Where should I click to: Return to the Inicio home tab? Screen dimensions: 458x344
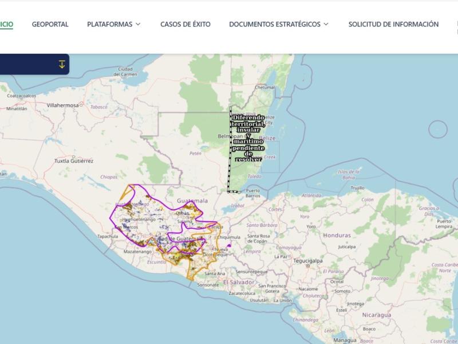coord(6,24)
